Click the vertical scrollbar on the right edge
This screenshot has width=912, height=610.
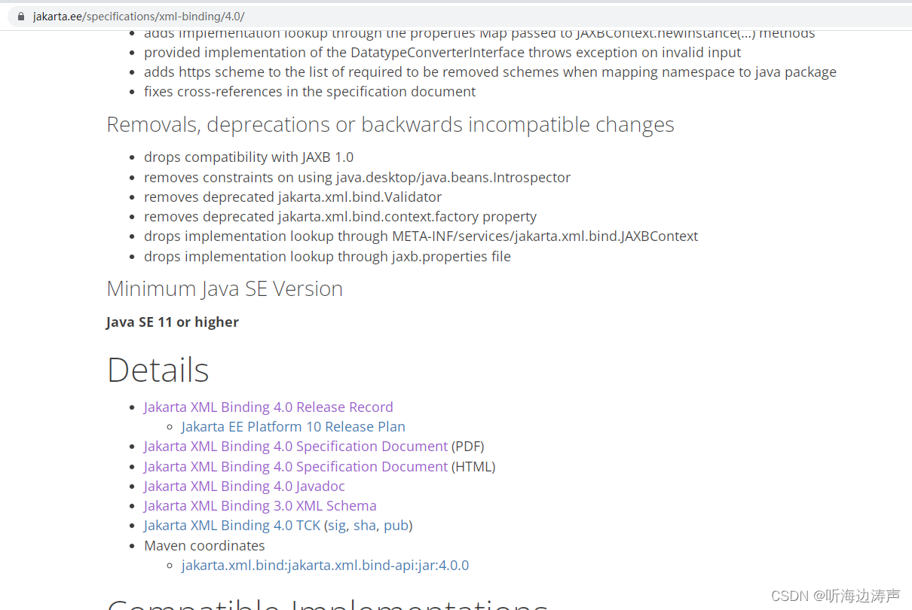907,301
